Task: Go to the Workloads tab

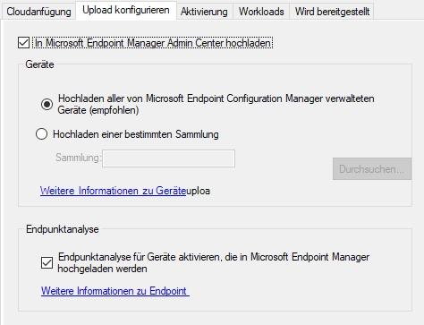Action: click(261, 12)
